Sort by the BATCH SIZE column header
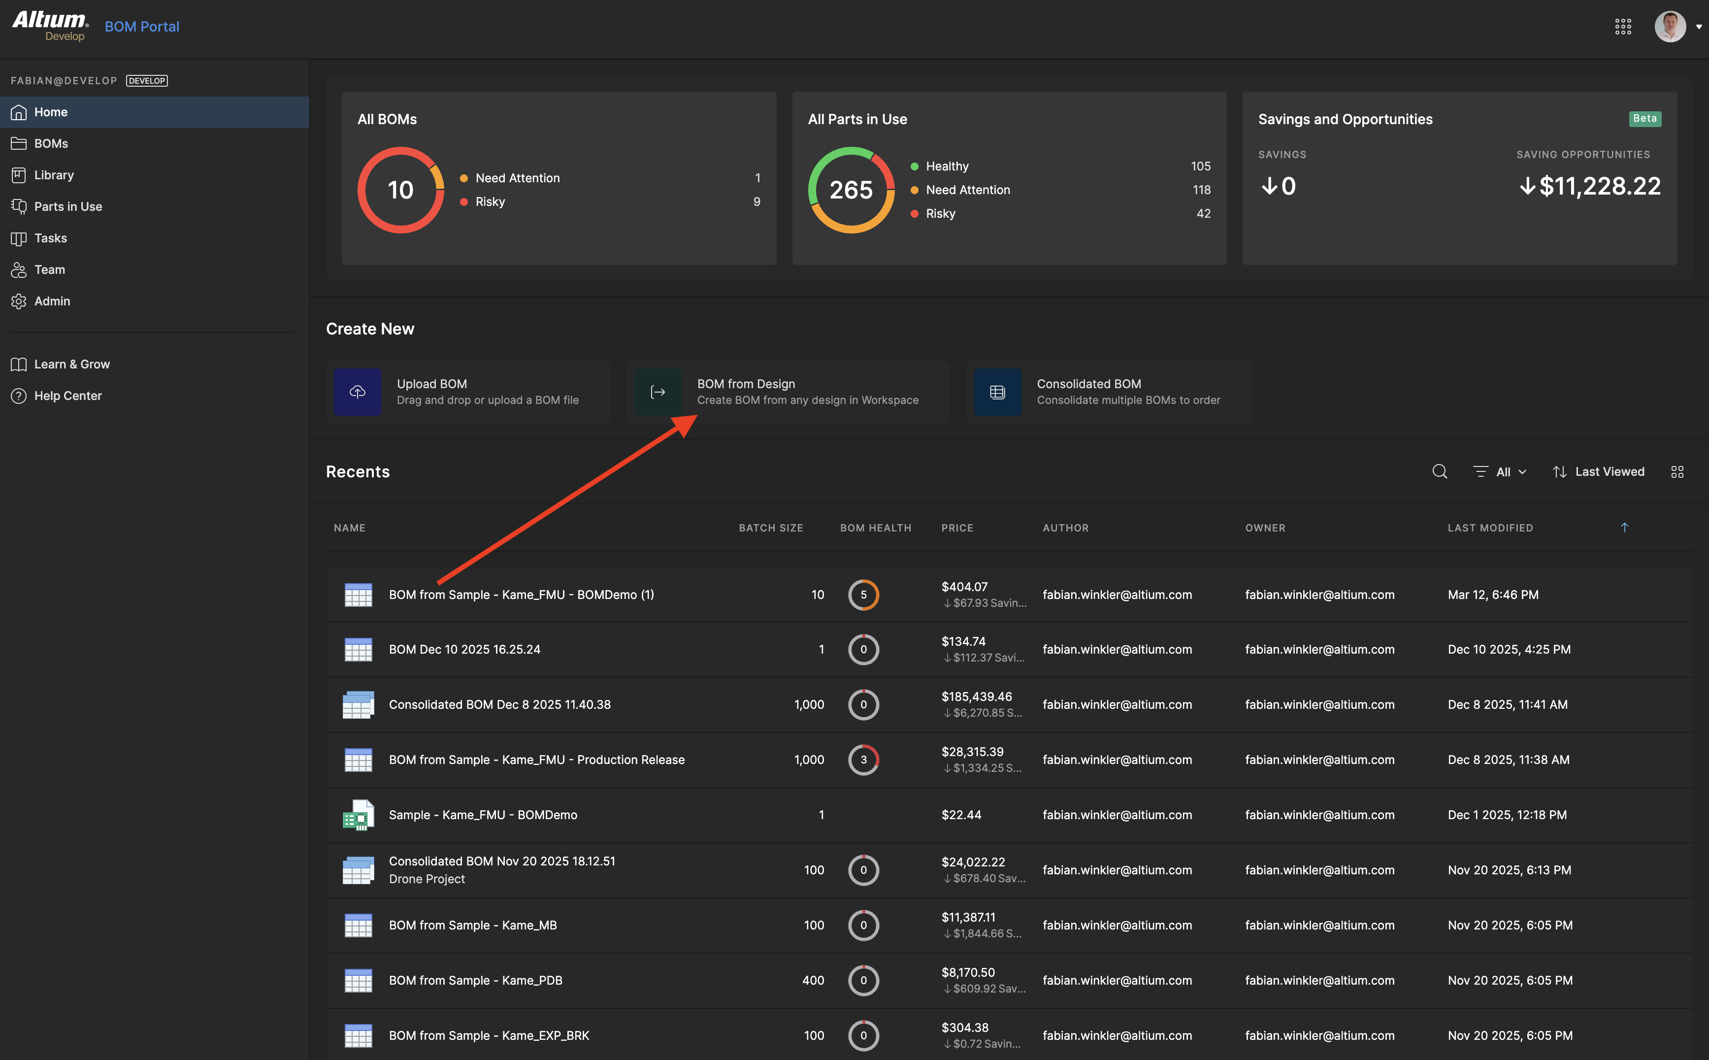The width and height of the screenshot is (1709, 1060). 771,528
